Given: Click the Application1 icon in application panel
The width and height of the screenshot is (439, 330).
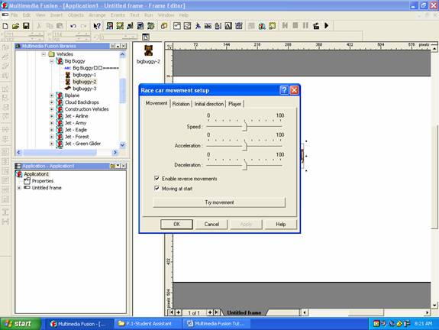Looking at the screenshot, I should [x=20, y=174].
